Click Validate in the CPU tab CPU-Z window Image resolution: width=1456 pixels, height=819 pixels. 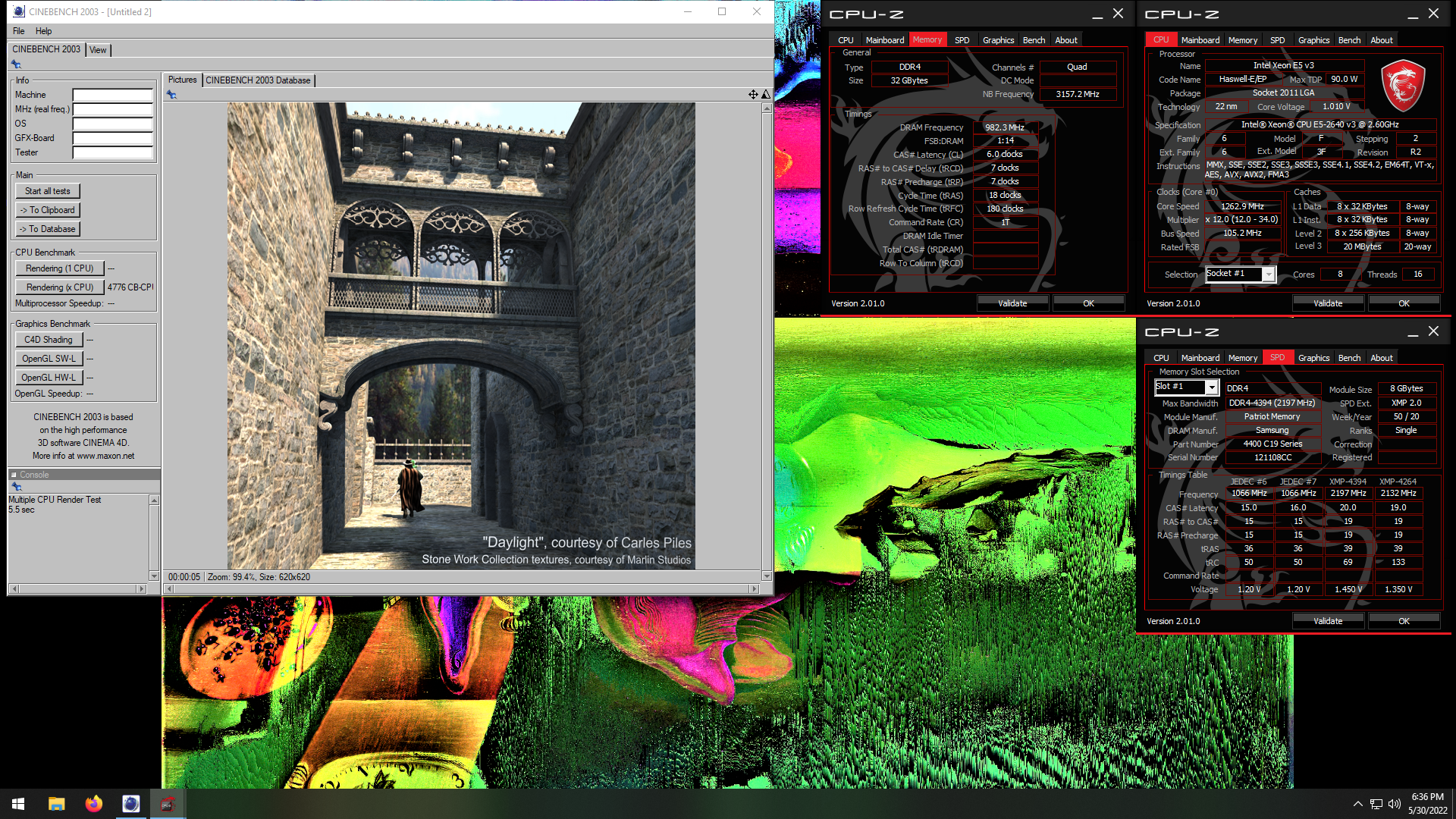click(x=1328, y=303)
